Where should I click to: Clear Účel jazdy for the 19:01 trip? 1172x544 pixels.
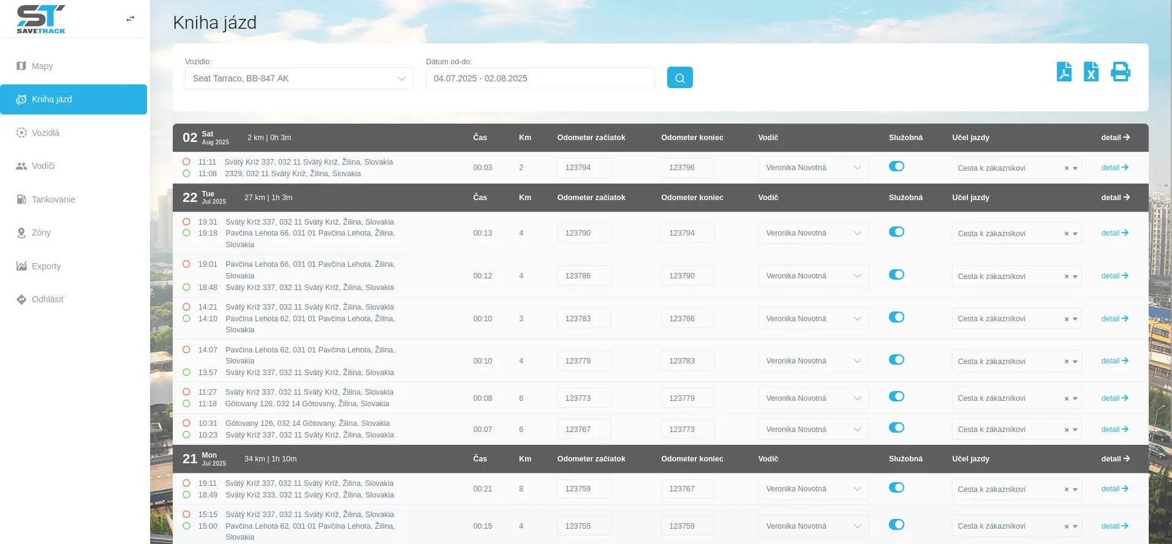click(1066, 277)
